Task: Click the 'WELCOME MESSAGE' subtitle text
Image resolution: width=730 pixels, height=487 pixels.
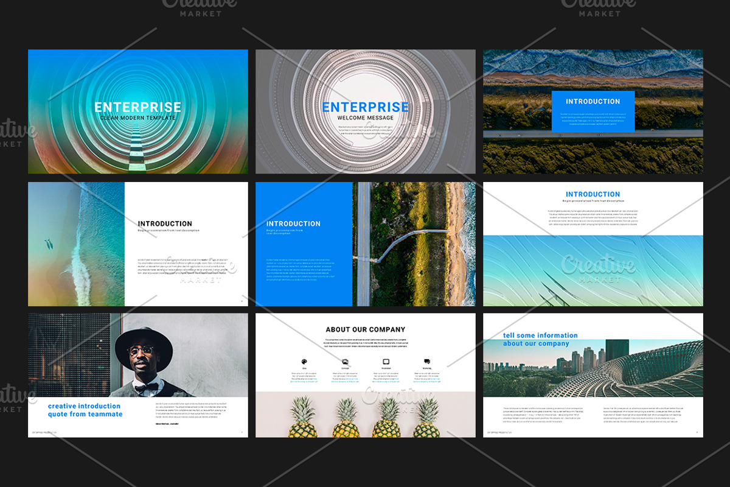Action: pyautogui.click(x=366, y=117)
